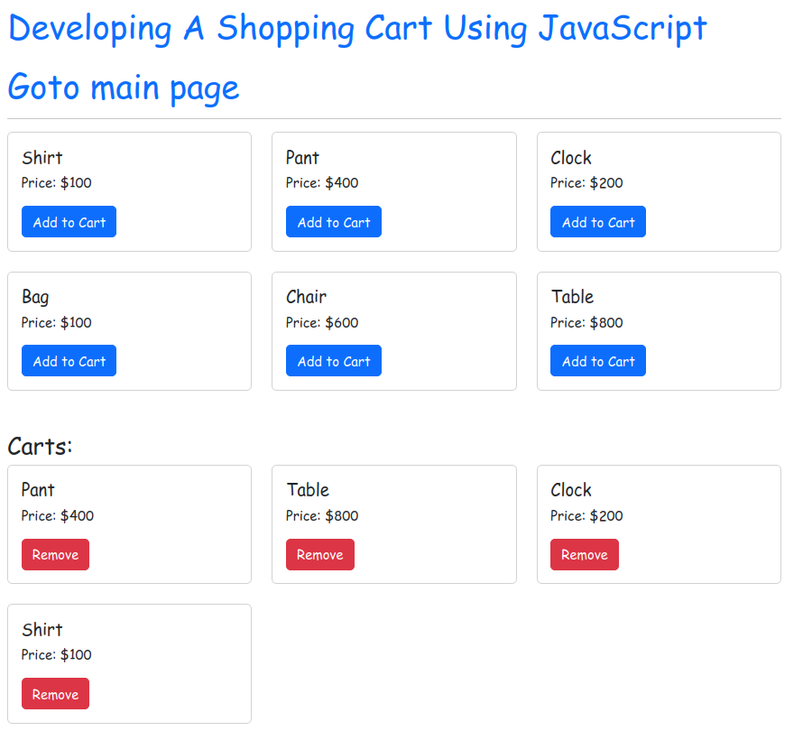The height and width of the screenshot is (731, 803).
Task: Remove Shirt from the cart
Action: [55, 694]
